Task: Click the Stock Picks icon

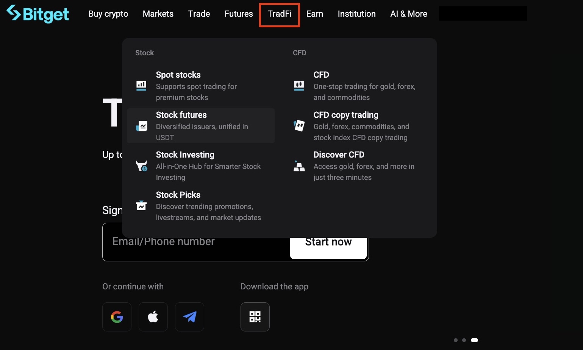Action: 141,206
